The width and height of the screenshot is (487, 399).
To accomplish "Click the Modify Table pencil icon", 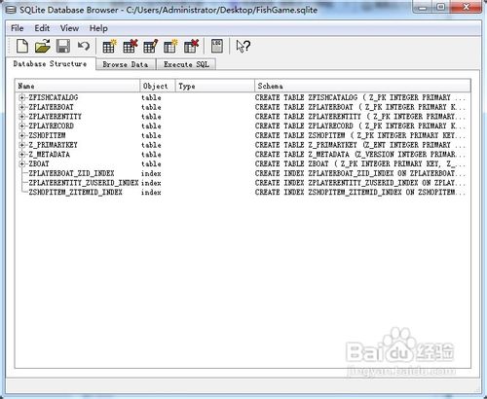I will pos(150,46).
